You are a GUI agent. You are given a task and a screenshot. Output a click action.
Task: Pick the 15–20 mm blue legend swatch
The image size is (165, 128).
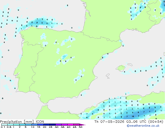tap(40, 125)
